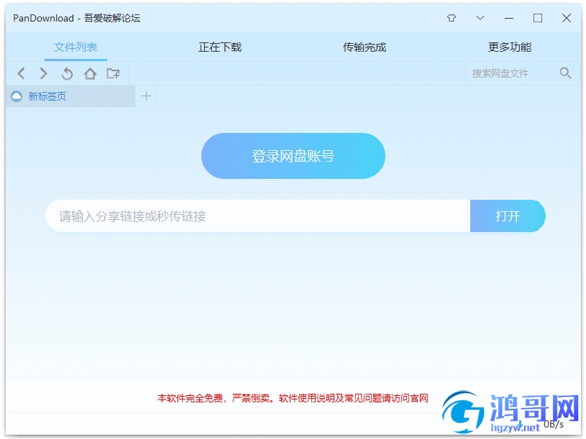Close the PanDownload window
Image resolution: width=586 pixels, height=439 pixels.
567,18
